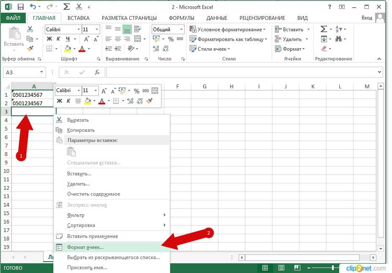The image size is (392, 273).
Task: Click Clear eraser icon in Редактирование
Action: (324, 49)
